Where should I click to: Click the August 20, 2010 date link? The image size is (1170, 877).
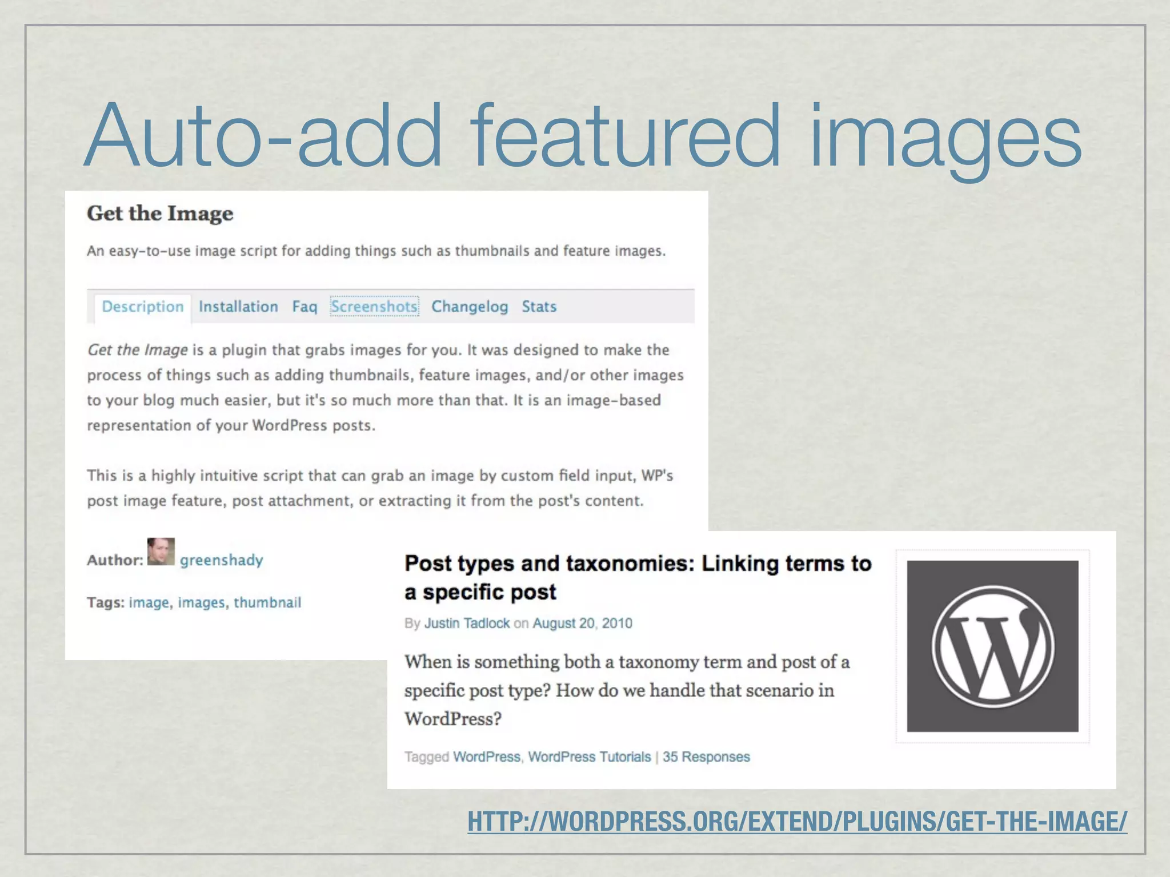(583, 623)
